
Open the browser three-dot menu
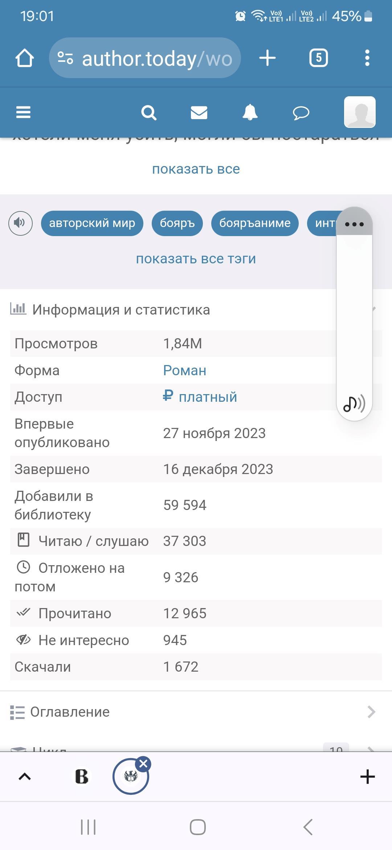(367, 58)
